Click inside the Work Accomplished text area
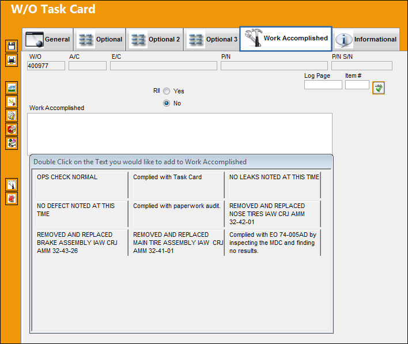Screen dimensions: 408x344 [180, 134]
